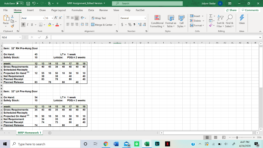This screenshot has height=148, width=263.
Task: Open the File tab
Action: pyautogui.click(x=5, y=10)
